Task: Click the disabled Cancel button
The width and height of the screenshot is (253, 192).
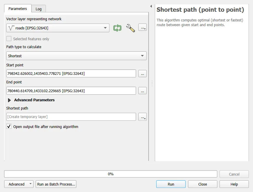Action: point(234,174)
